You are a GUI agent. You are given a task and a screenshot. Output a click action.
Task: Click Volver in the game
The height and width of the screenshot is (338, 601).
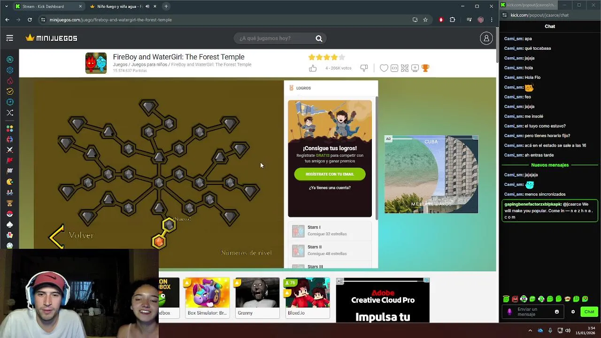coord(72,235)
